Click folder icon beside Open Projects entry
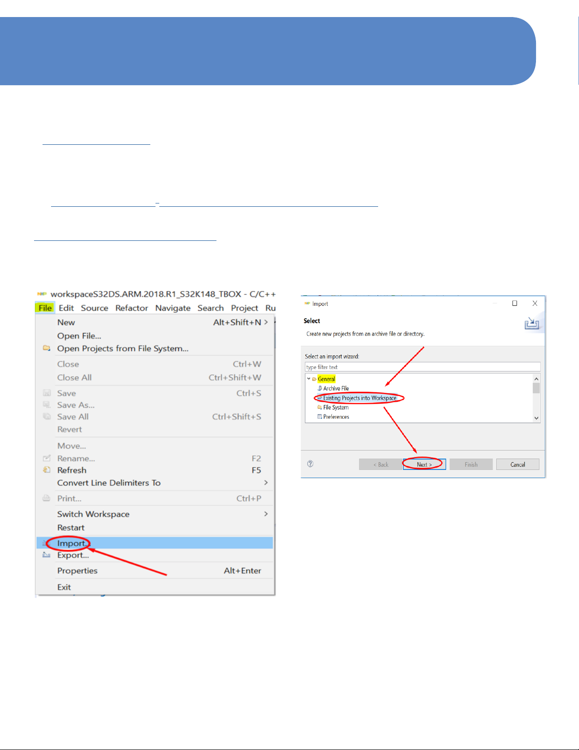Image resolution: width=579 pixels, height=750 pixels. [x=46, y=348]
